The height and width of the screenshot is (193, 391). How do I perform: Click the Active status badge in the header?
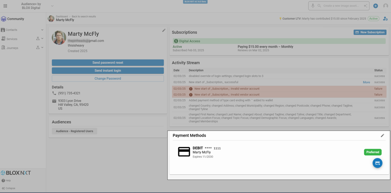point(374,19)
